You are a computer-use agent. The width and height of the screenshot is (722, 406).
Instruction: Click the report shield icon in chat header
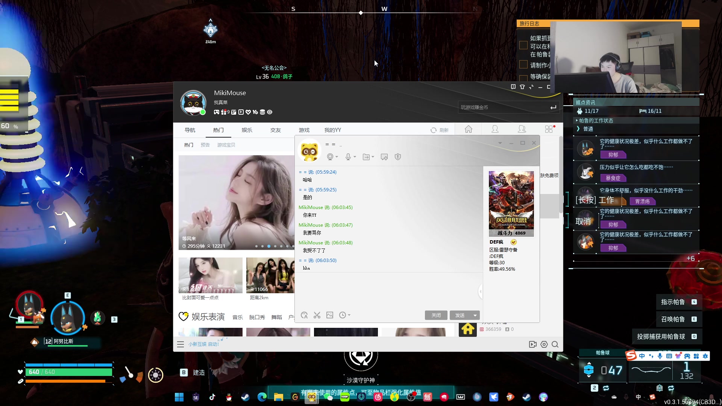(x=398, y=157)
